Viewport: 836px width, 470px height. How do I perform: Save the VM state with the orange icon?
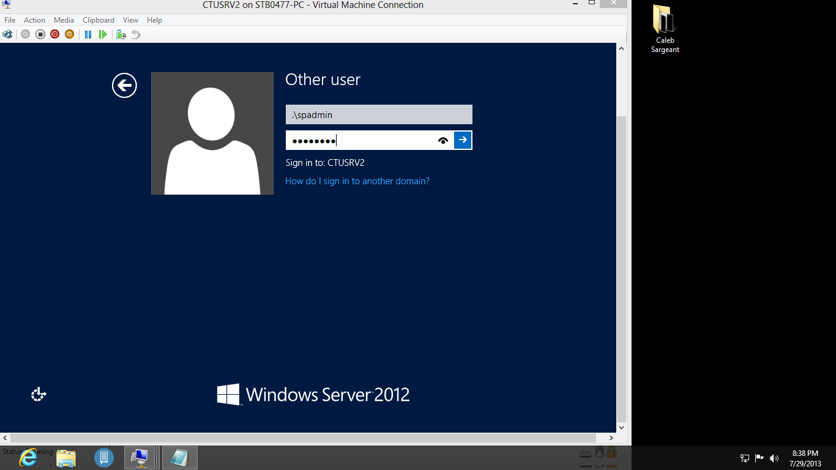[69, 34]
